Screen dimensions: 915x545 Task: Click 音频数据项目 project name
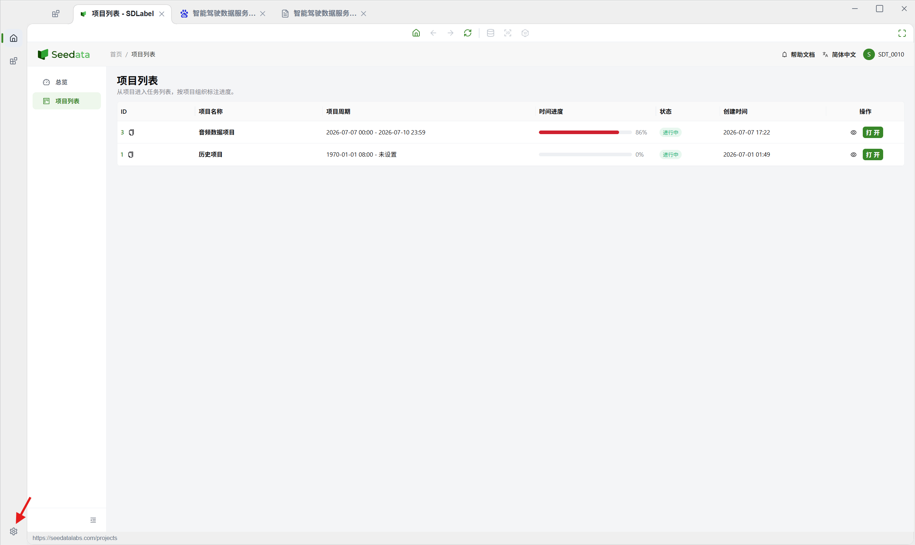point(216,133)
